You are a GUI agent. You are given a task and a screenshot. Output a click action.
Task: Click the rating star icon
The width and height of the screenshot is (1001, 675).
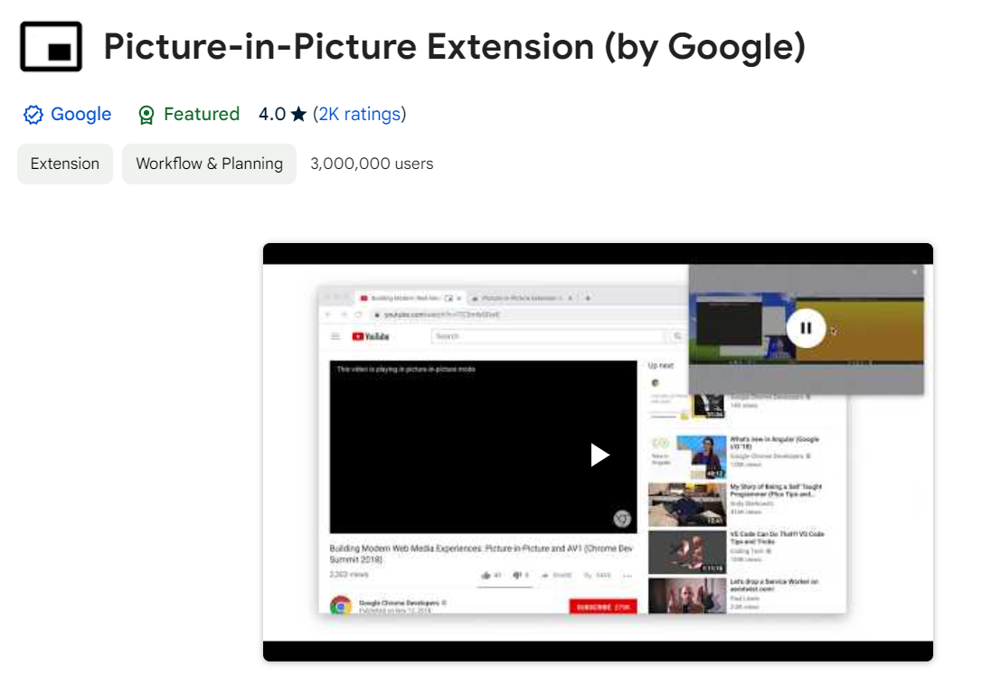(298, 114)
